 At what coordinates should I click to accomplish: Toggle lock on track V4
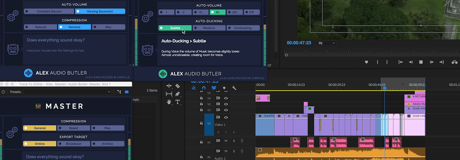201,98
